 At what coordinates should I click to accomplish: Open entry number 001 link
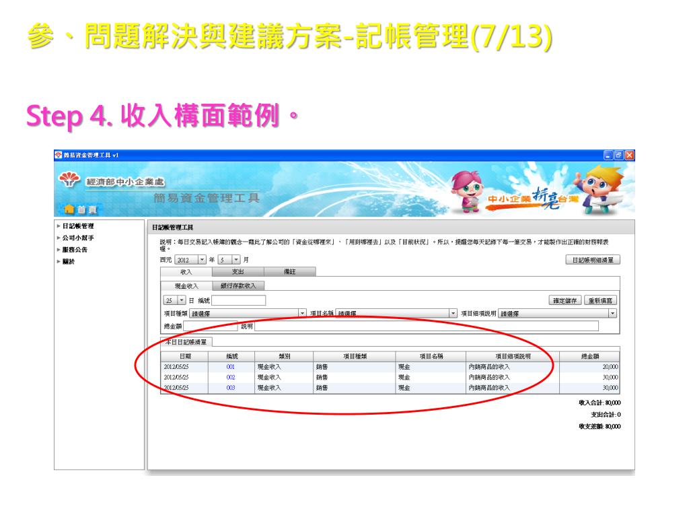231,367
